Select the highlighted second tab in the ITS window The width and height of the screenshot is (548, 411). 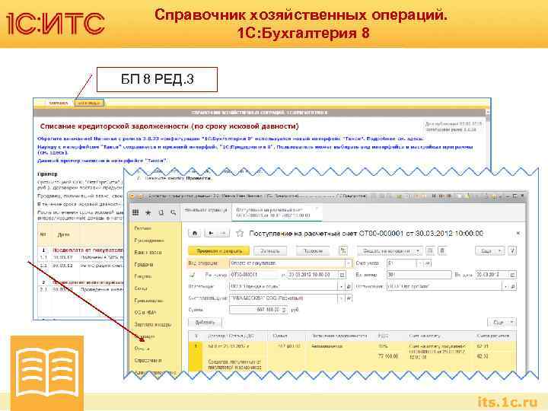click(x=90, y=103)
